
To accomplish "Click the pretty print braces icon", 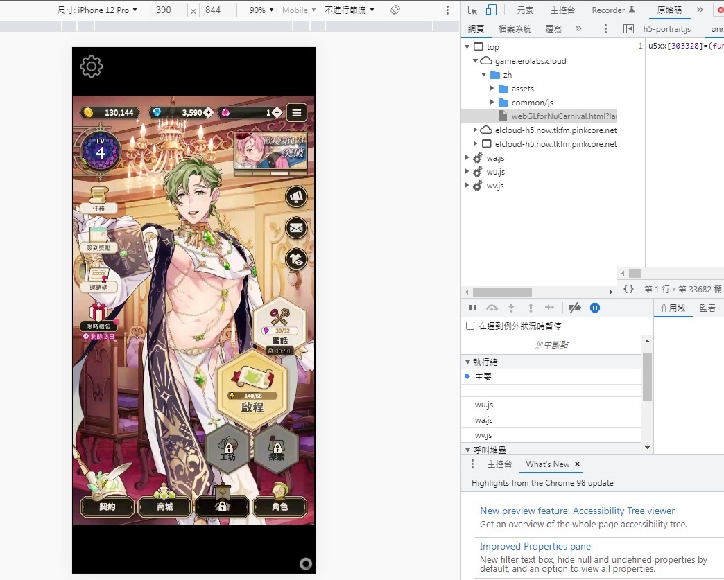I will click(x=628, y=290).
